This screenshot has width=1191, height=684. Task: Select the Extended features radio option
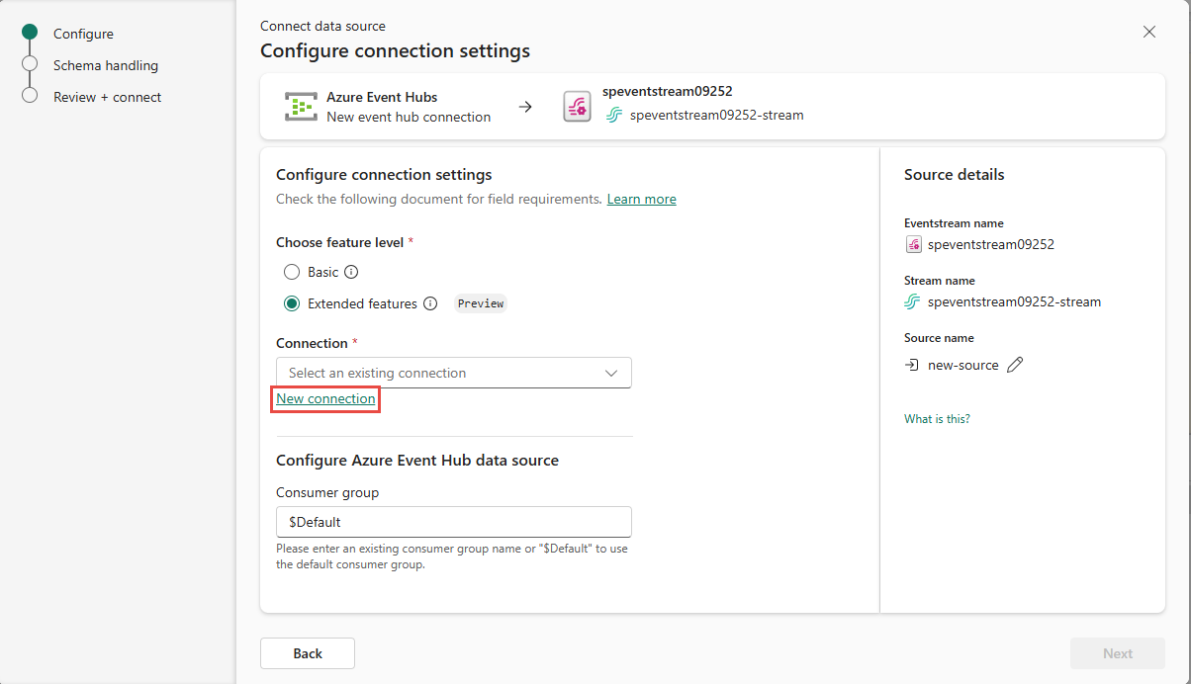(292, 303)
